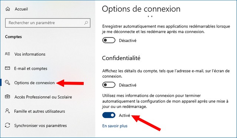Open Accès Professionnel ou Scolaire
237x138 pixels.
click(x=43, y=97)
